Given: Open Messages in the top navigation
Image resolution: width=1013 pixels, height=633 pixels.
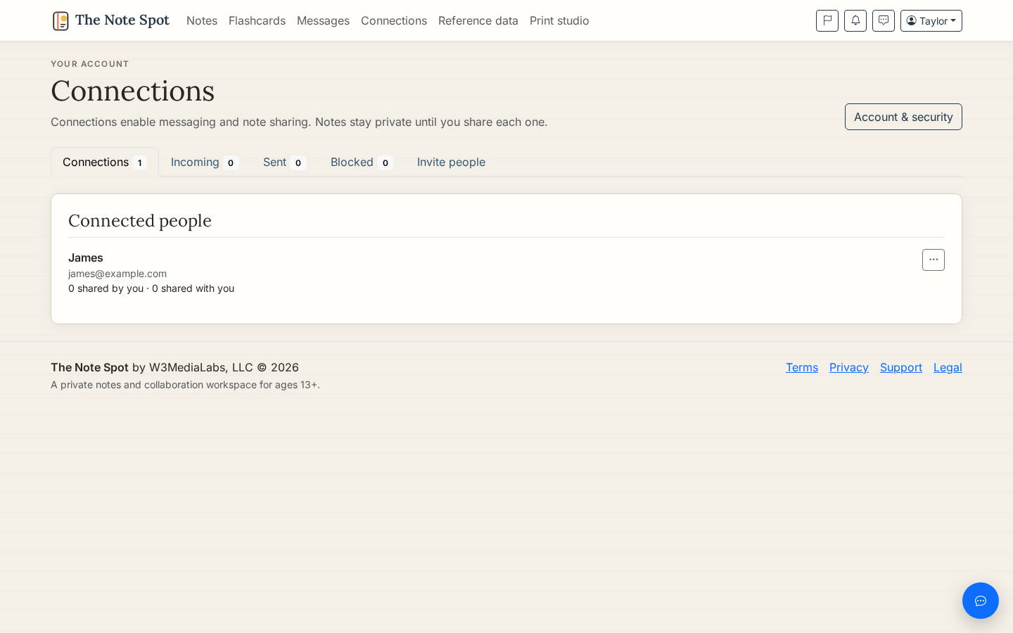Looking at the screenshot, I should [323, 20].
